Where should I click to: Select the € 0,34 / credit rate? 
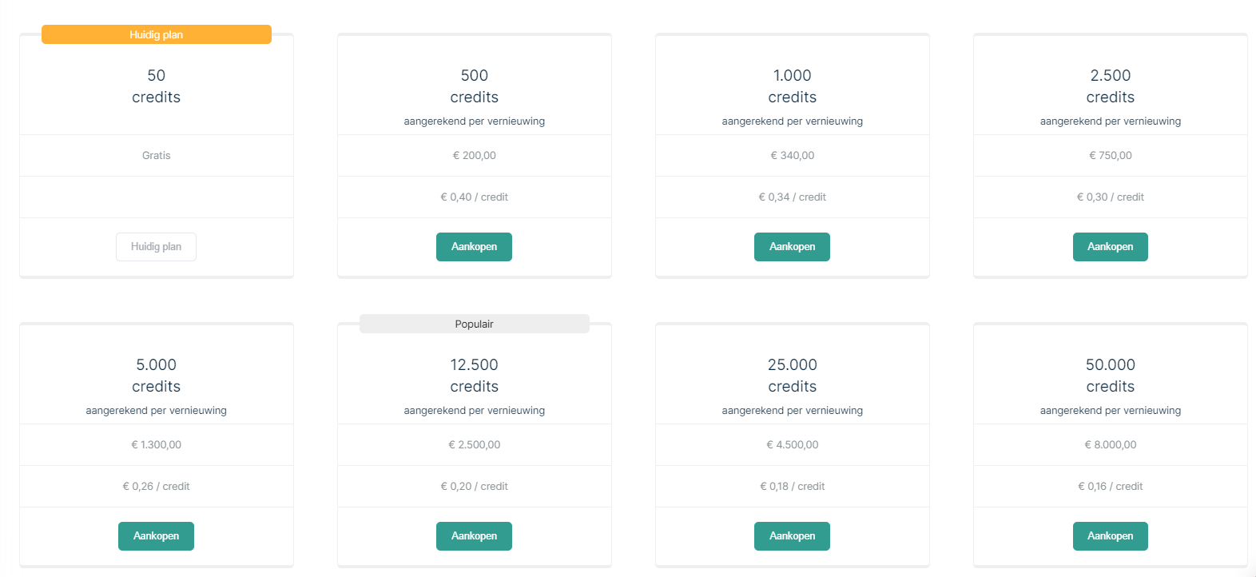(792, 197)
